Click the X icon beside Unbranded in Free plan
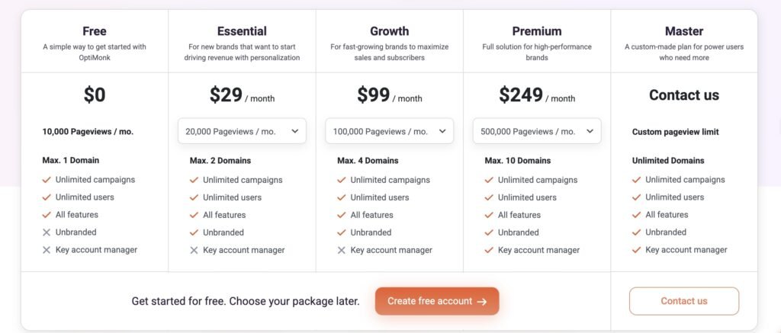This screenshot has height=333, width=781. [x=47, y=232]
